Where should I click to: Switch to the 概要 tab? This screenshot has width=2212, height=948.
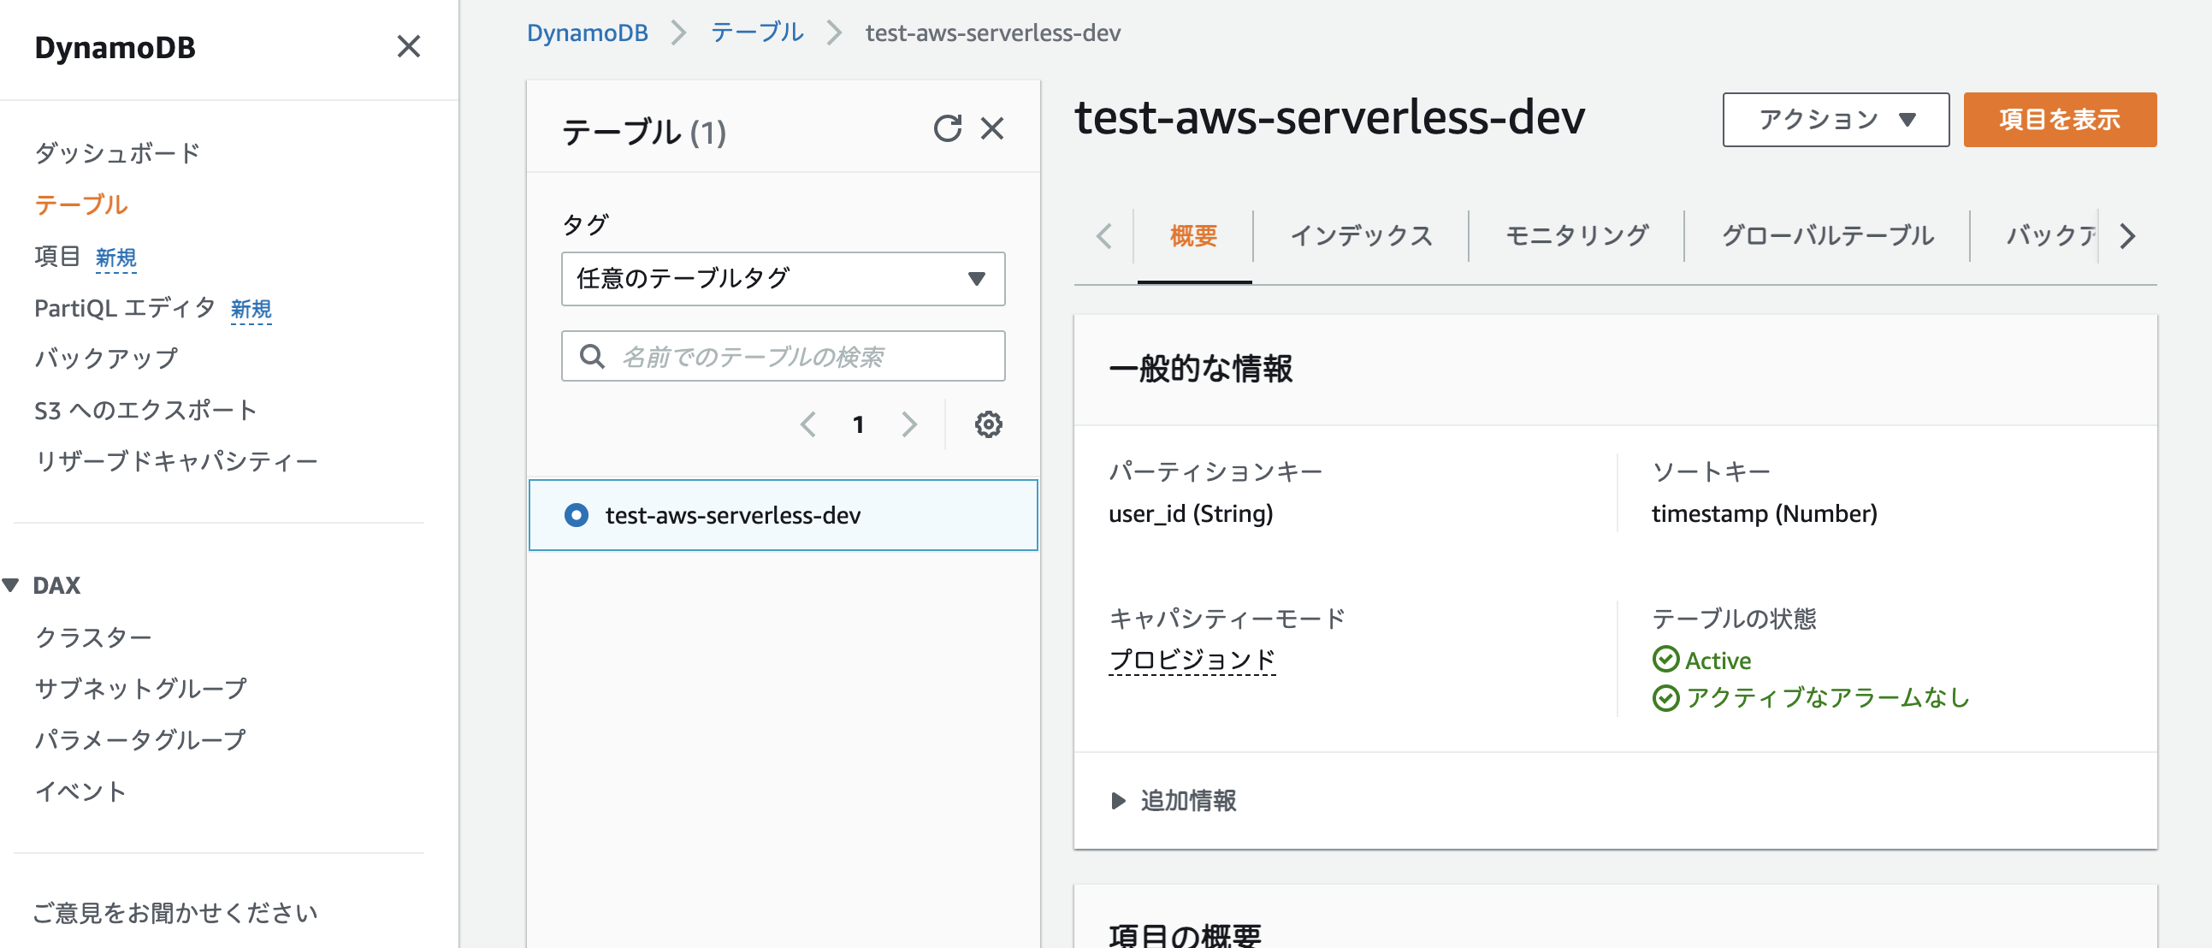[1193, 235]
